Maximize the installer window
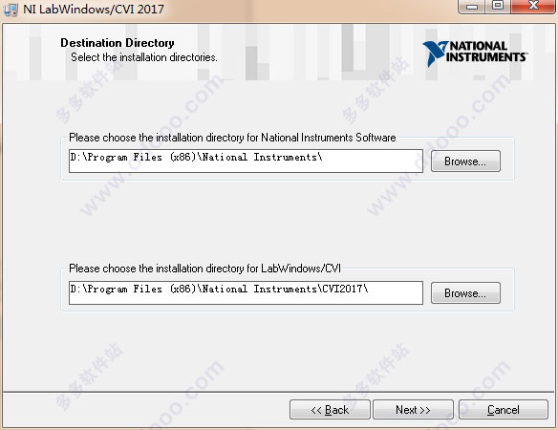This screenshot has width=558, height=430. 498,6
